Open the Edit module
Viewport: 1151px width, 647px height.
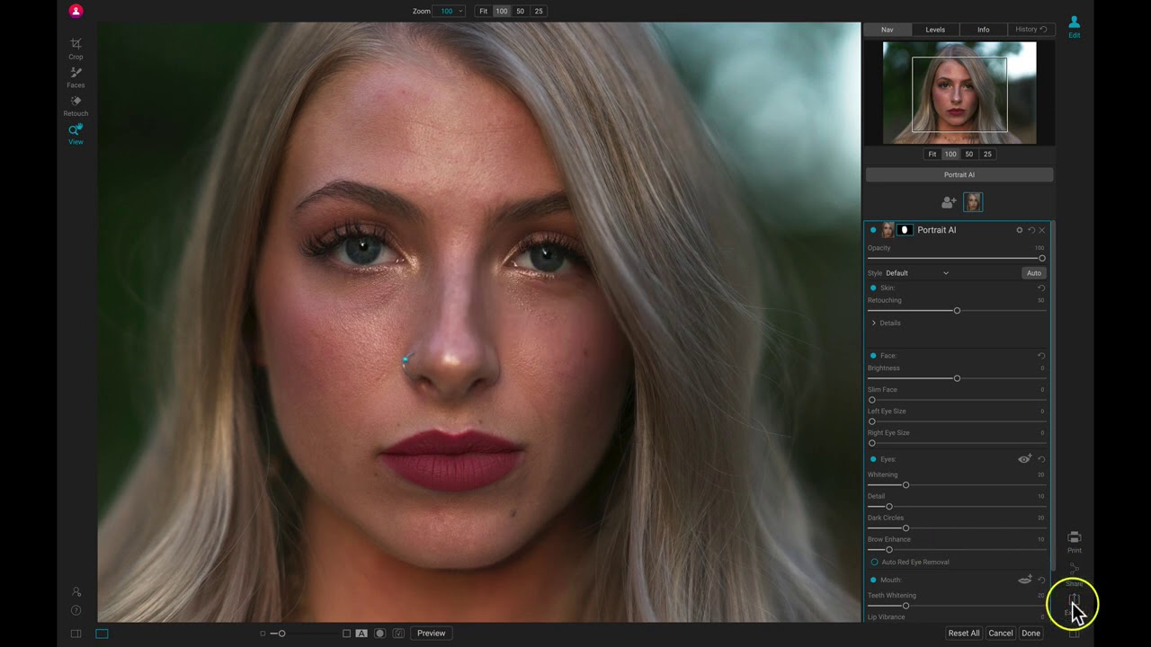coord(1074,26)
